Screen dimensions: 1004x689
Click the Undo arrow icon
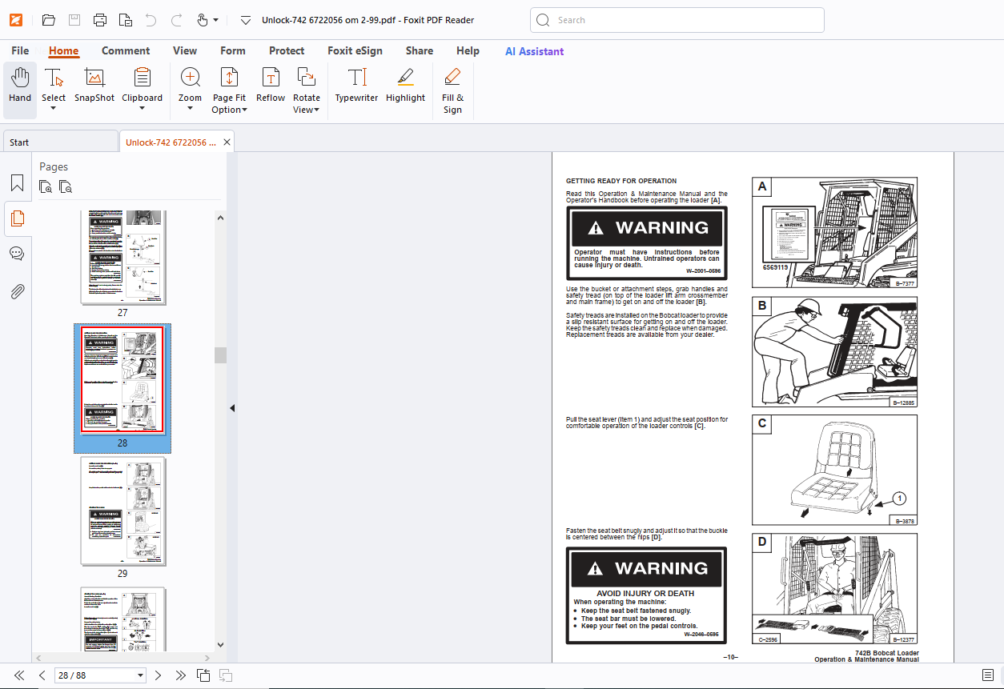(151, 20)
